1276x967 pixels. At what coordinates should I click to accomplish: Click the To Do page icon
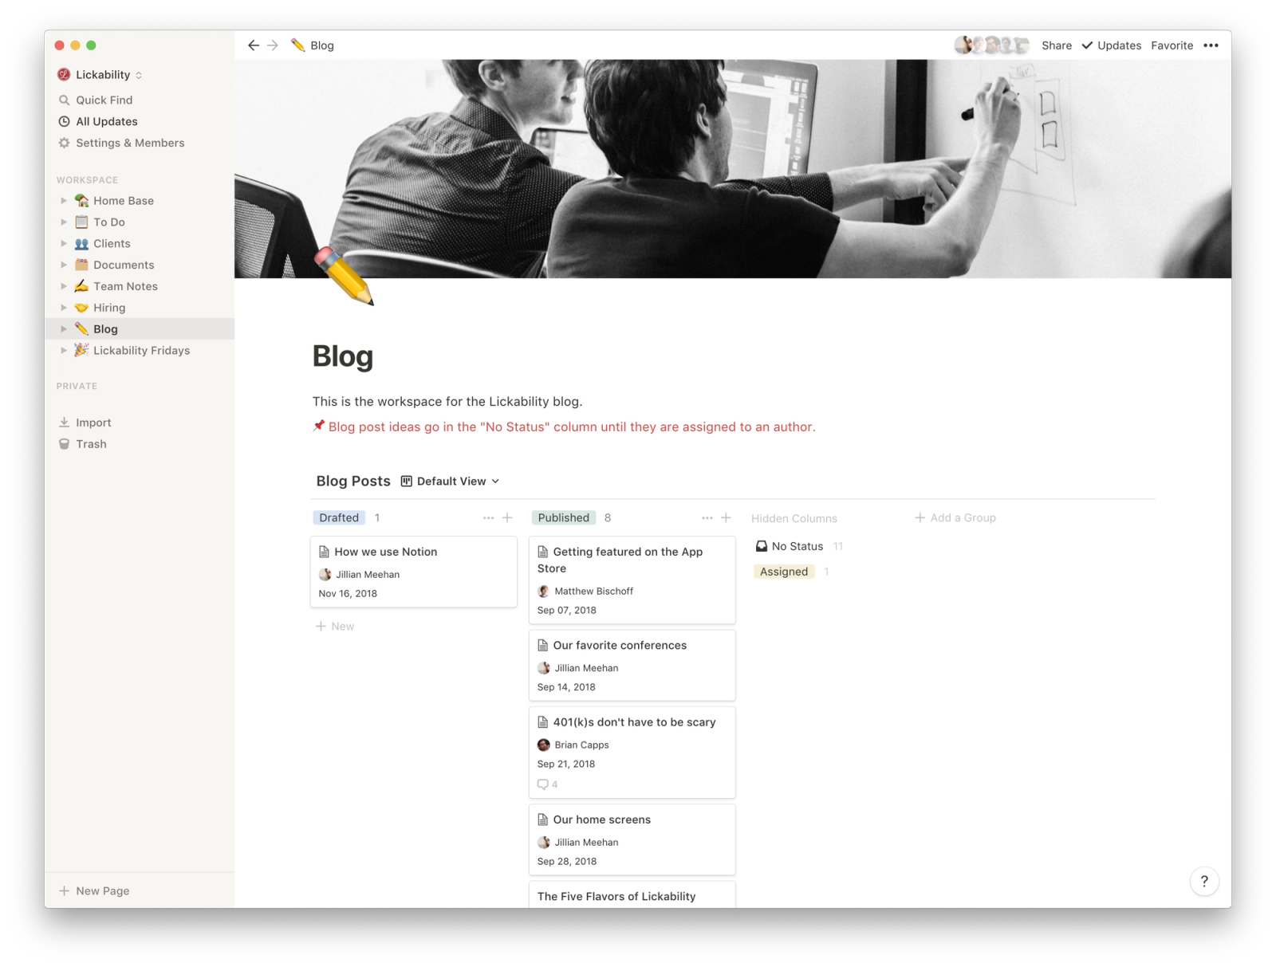tap(81, 222)
